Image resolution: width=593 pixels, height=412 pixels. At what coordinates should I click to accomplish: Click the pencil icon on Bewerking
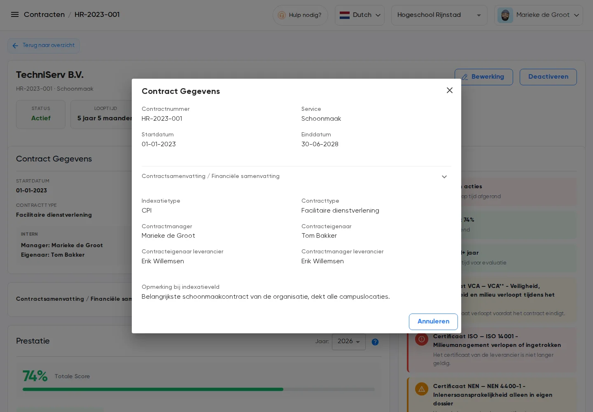[465, 77]
